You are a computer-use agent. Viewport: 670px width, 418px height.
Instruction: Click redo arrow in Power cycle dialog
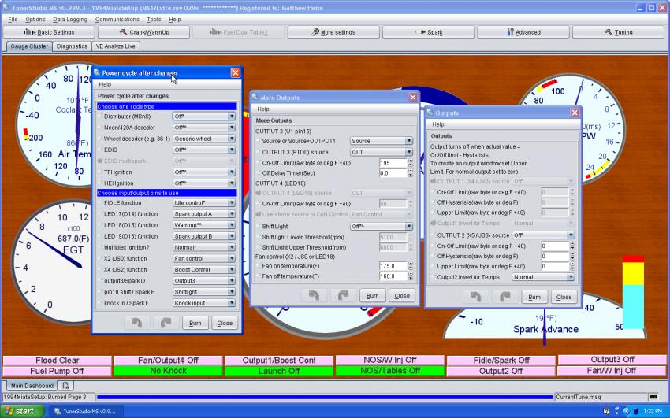166,323
